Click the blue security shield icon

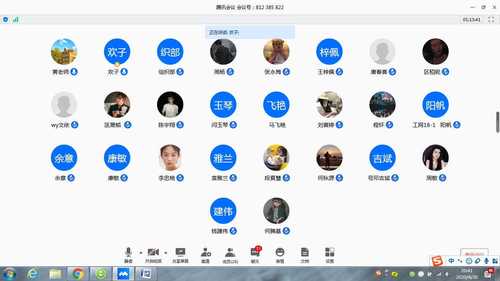tap(5, 19)
